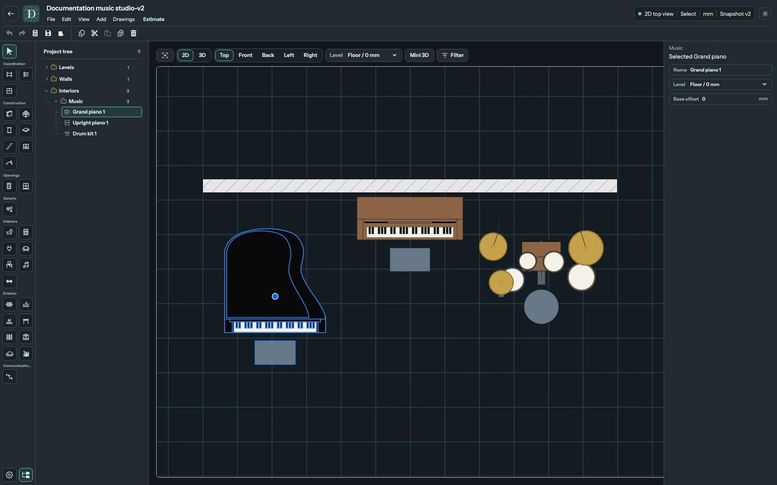
Task: Open the Drawings menu
Action: 124,19
